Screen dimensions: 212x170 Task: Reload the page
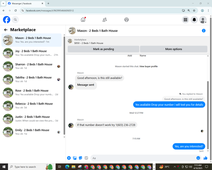pyautogui.click(x=16, y=11)
